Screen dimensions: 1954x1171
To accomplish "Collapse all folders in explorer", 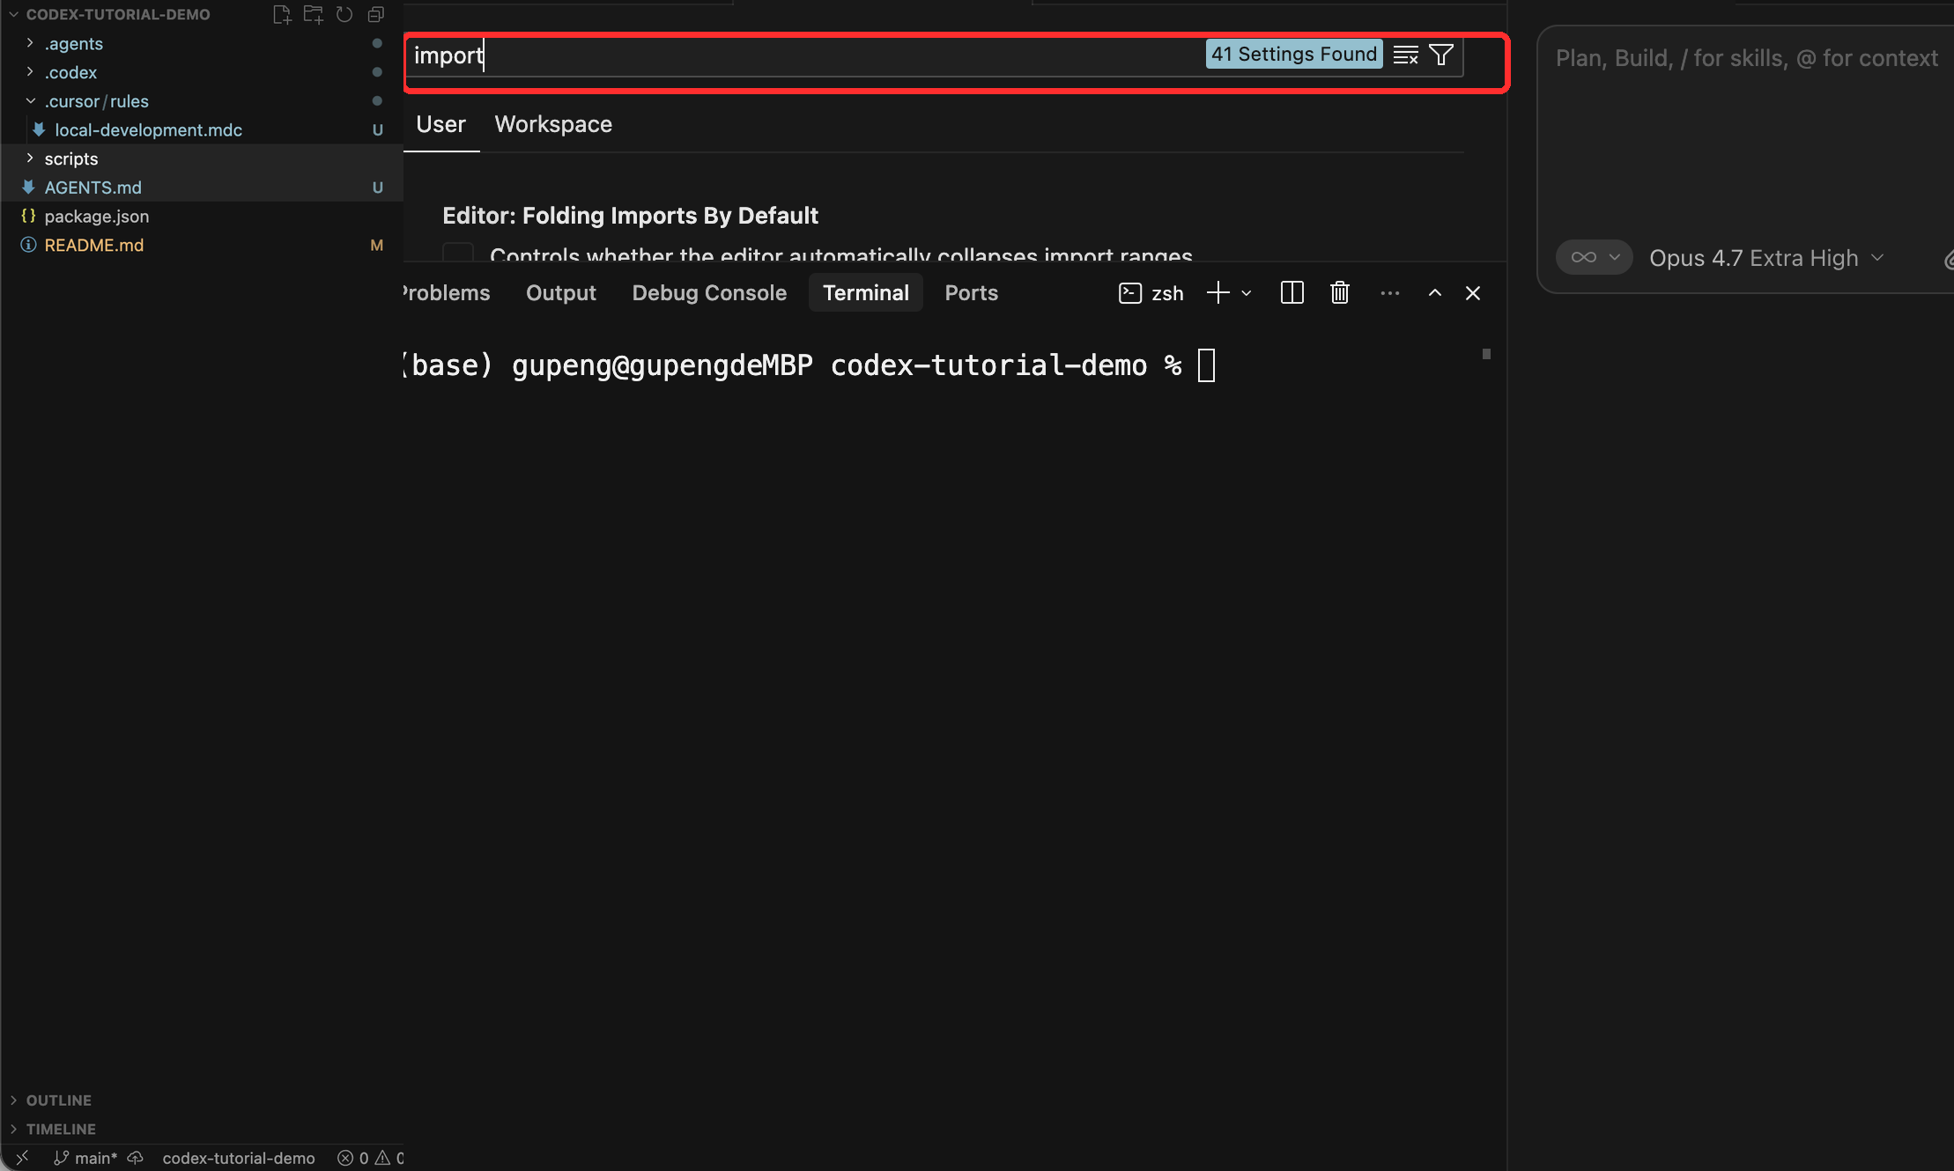I will tap(376, 14).
